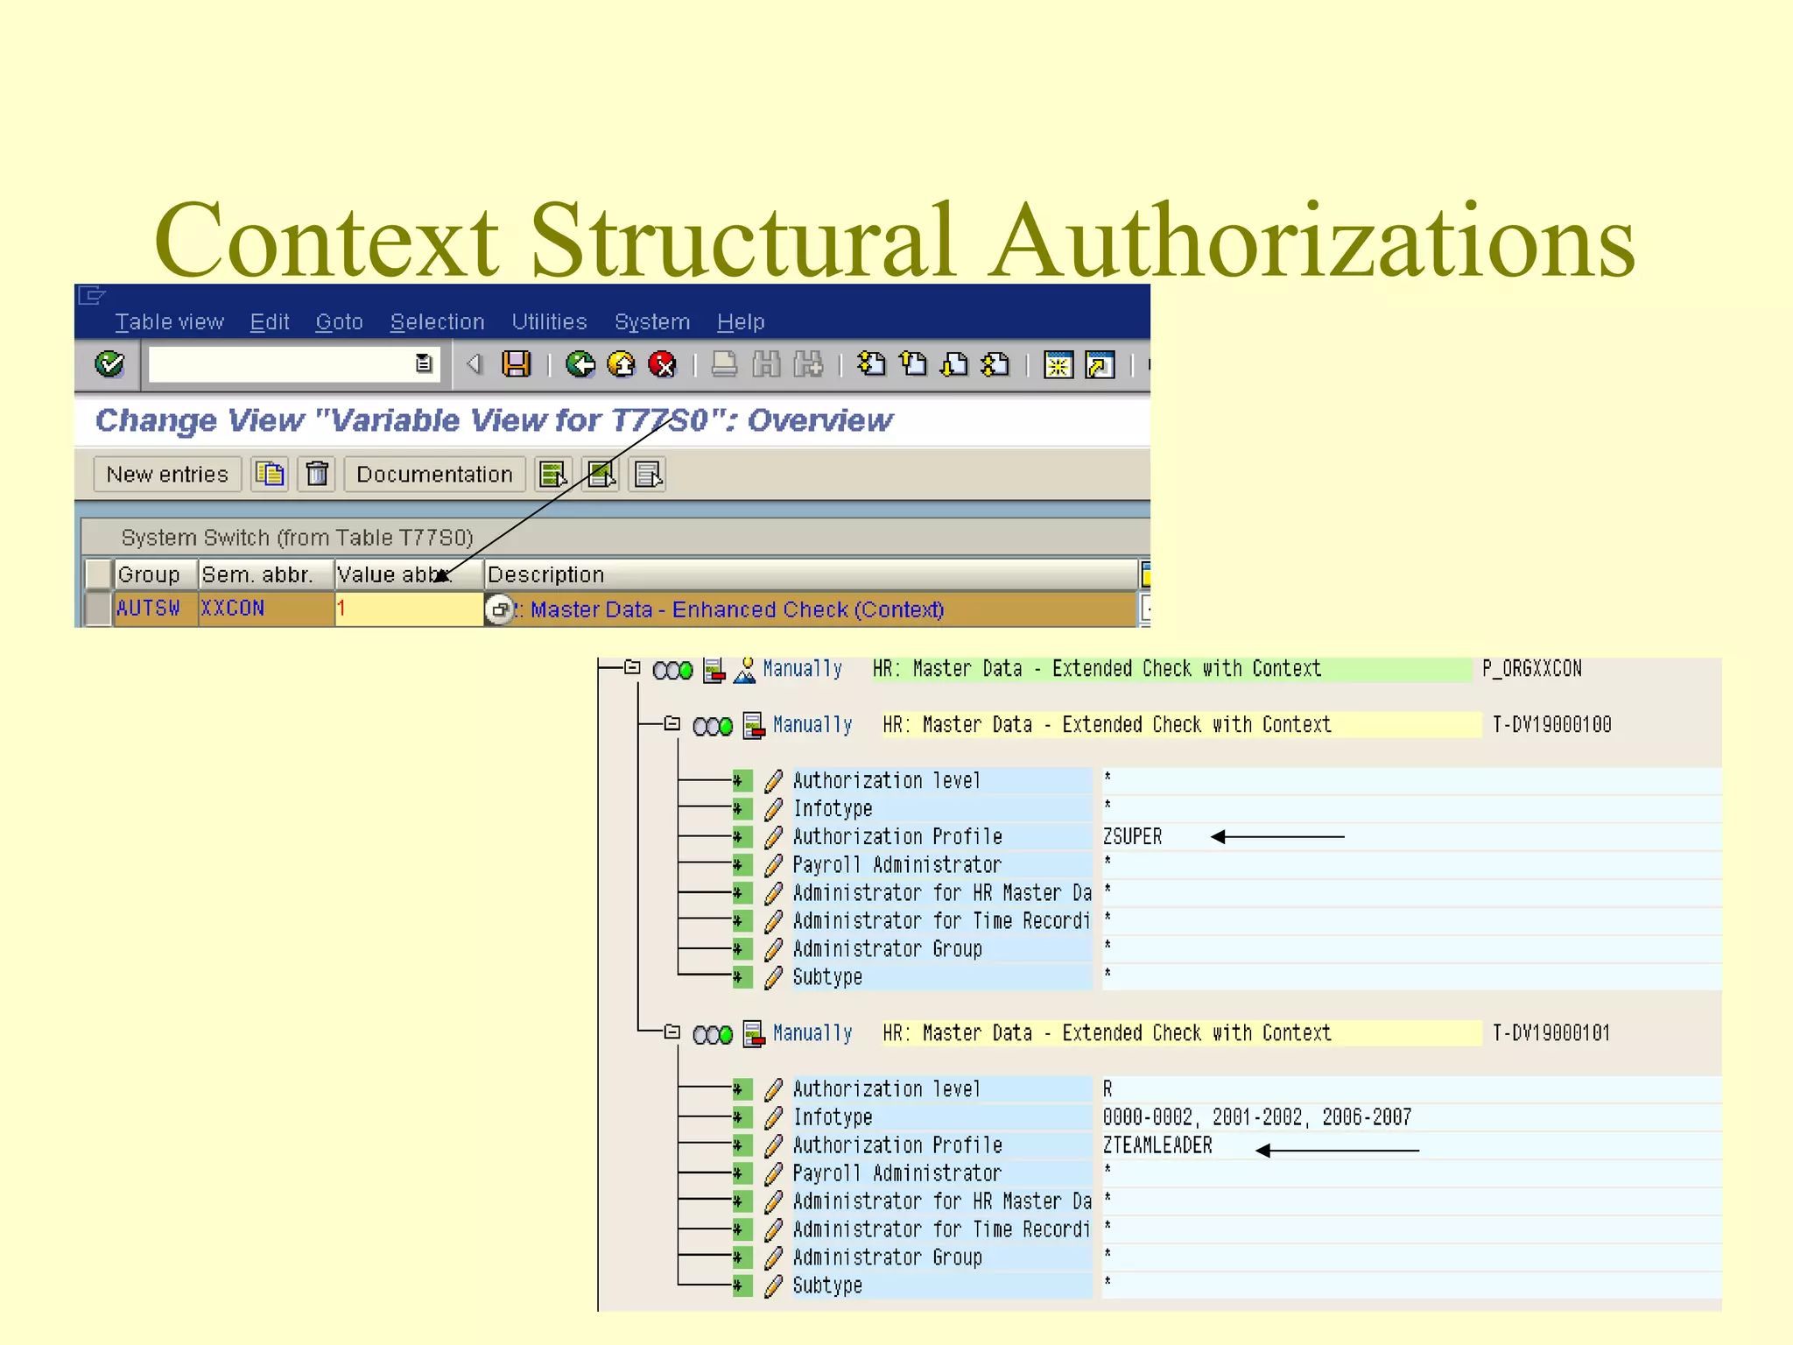Click the Documentation button

pos(434,474)
